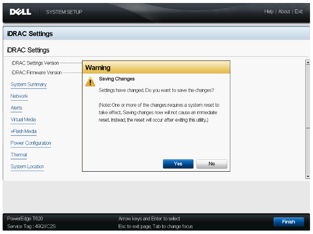Open the Thermal link
This screenshot has width=313, height=234.
(19, 155)
